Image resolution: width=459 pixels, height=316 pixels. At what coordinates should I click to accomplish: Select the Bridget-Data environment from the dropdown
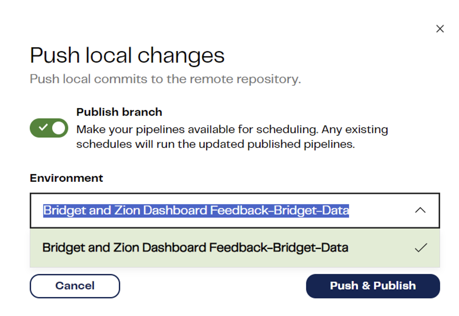195,248
